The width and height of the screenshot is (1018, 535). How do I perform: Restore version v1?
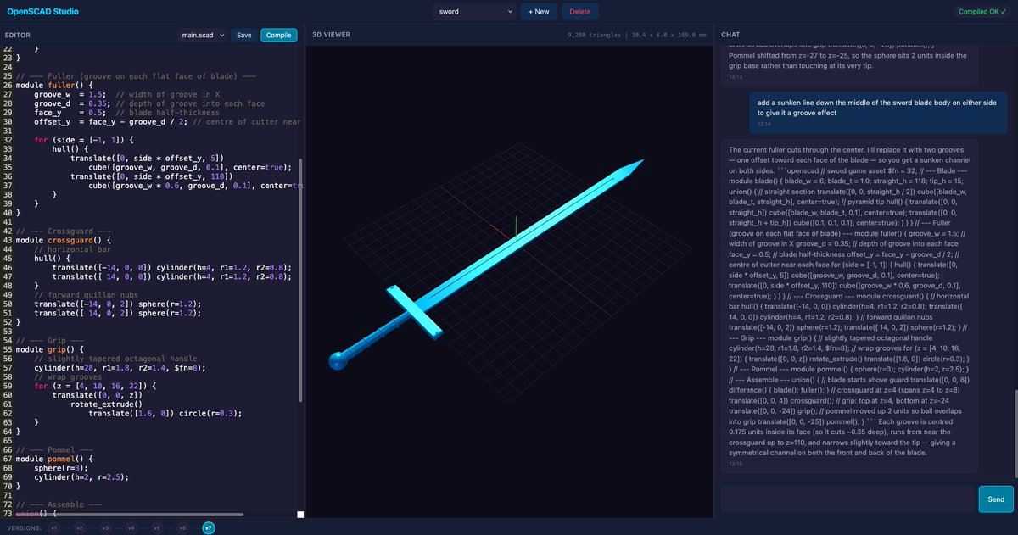coord(53,527)
